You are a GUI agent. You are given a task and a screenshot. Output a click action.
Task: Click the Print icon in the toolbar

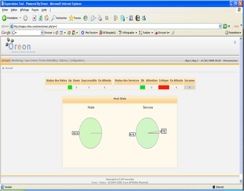pos(100,18)
